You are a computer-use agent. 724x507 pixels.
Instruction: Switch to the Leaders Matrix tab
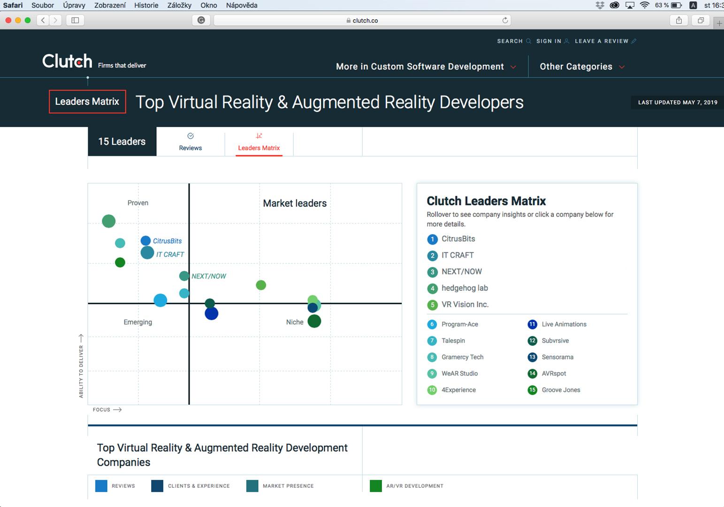click(259, 142)
